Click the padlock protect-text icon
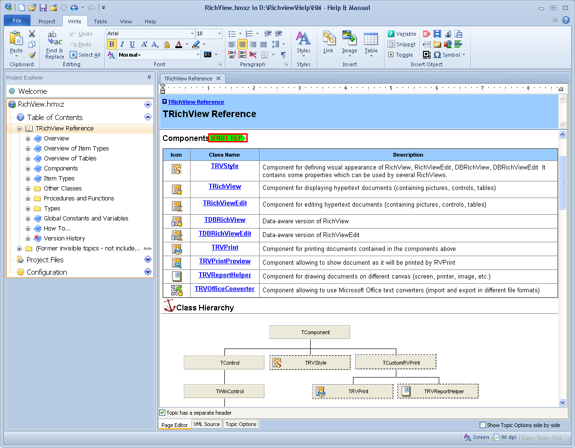Screen dimensions: 575x448 pos(167,45)
